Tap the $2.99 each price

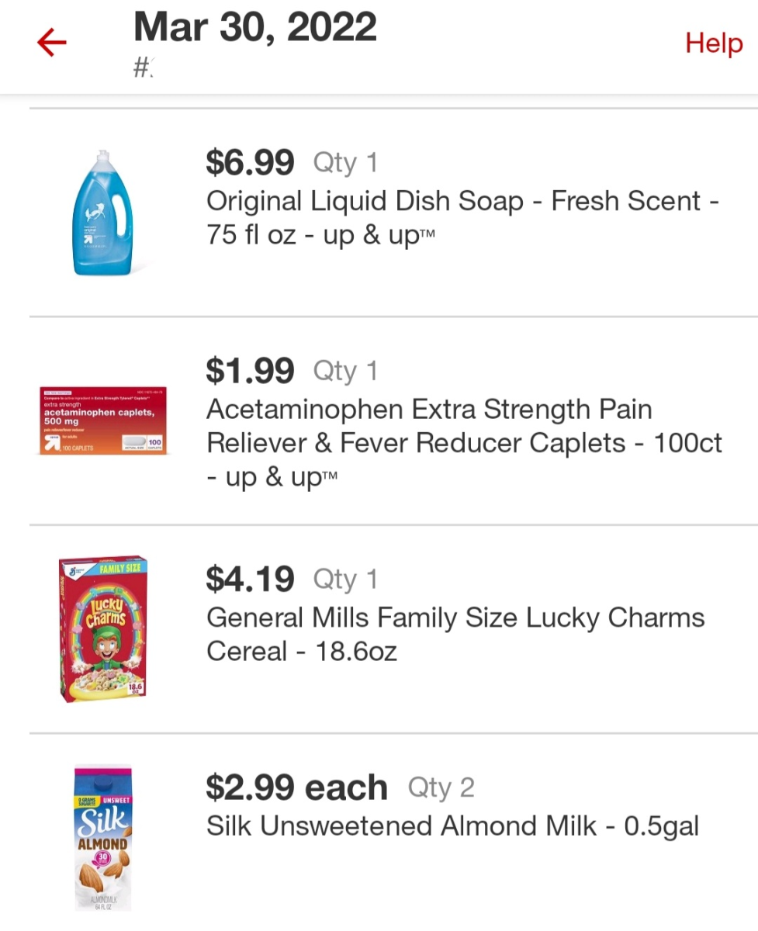[296, 787]
